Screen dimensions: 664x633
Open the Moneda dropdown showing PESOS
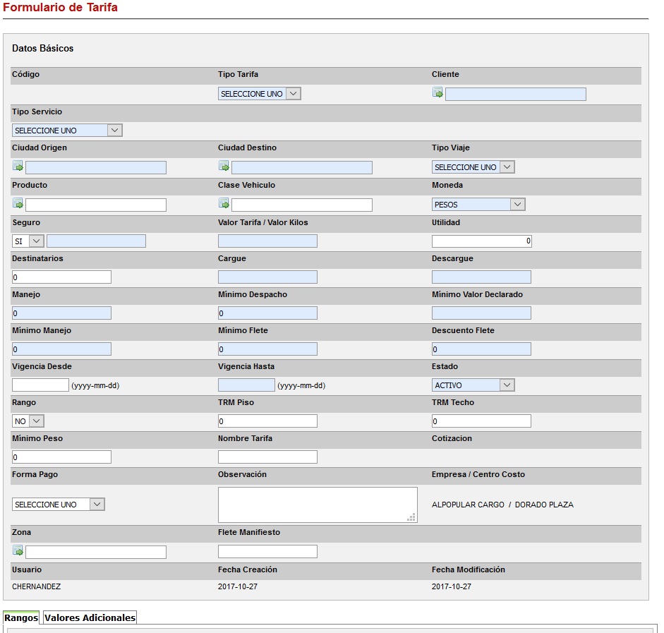click(x=478, y=205)
